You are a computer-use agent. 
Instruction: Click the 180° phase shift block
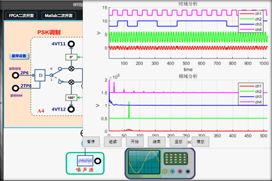(71, 97)
